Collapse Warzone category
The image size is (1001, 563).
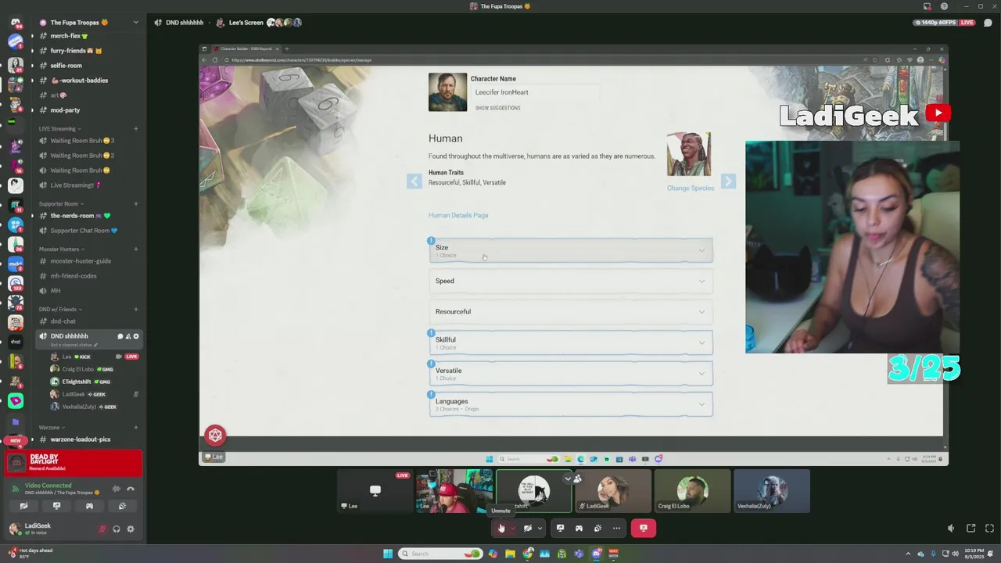(x=52, y=428)
